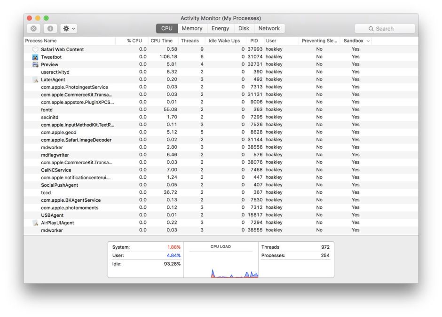Image resolution: width=442 pixels, height=317 pixels.
Task: Sort processes by % CPU column
Action: click(133, 40)
